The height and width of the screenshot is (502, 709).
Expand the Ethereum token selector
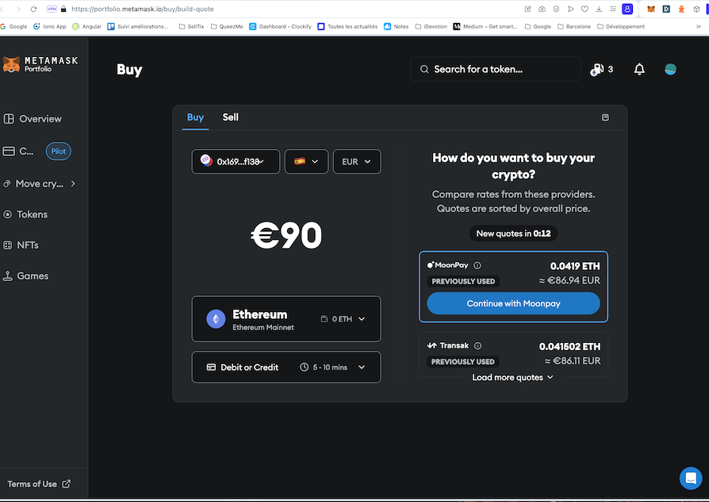click(286, 319)
